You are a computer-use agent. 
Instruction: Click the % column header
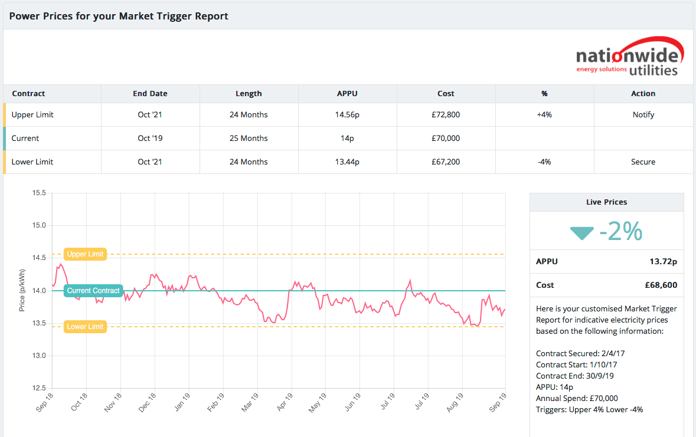point(545,94)
